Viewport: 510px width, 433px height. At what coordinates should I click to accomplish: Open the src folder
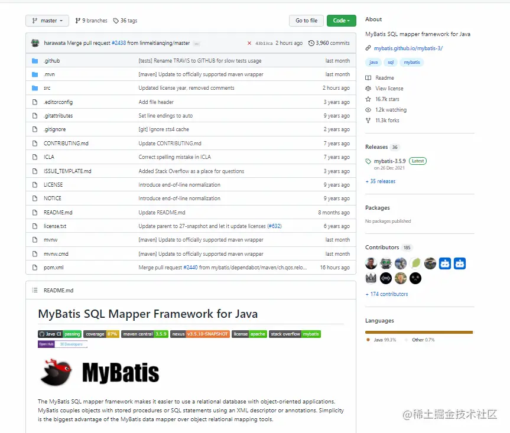tap(47, 88)
